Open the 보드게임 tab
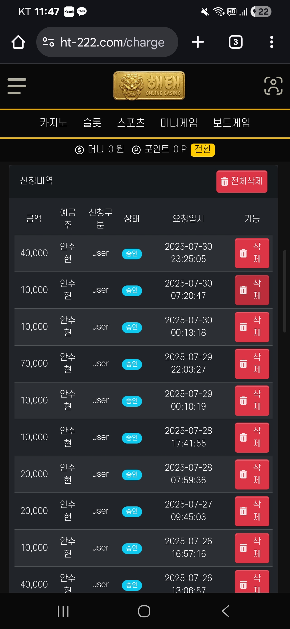The width and height of the screenshot is (290, 629). coord(231,123)
